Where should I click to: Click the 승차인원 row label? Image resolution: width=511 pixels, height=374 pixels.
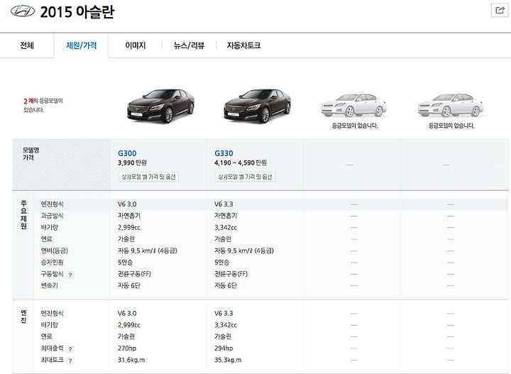pyautogui.click(x=52, y=263)
